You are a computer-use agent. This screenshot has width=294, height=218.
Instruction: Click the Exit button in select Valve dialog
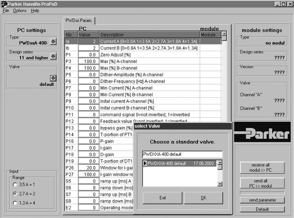point(163,198)
